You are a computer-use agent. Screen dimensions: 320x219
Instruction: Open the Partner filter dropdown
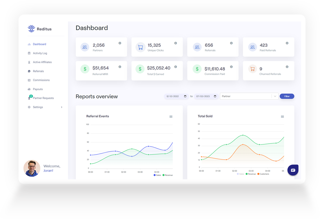click(x=249, y=96)
